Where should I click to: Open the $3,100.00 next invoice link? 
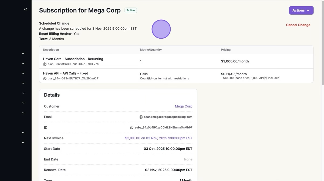tap(158, 138)
